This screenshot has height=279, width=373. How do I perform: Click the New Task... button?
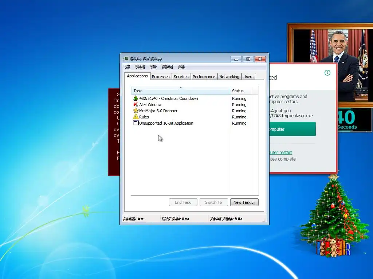[244, 202]
